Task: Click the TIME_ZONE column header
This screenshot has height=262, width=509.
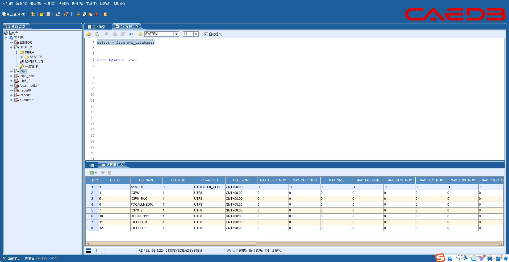Action: point(241,180)
